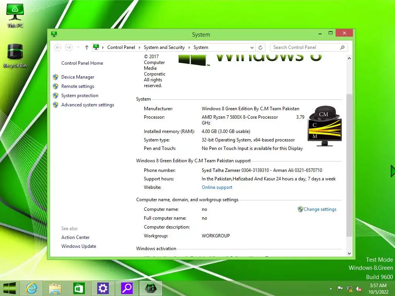
Task: Expand the root arrow before Control Panel
Action: (x=103, y=47)
